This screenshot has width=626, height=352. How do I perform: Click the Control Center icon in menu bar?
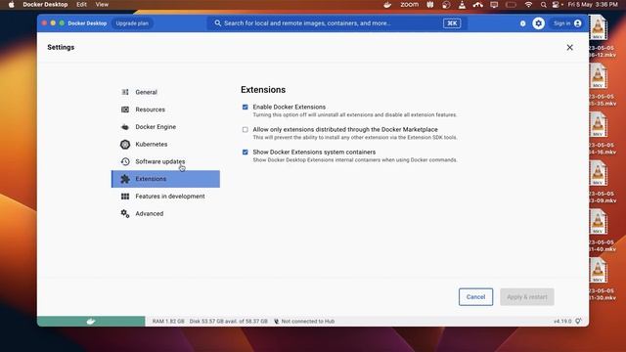click(x=557, y=4)
